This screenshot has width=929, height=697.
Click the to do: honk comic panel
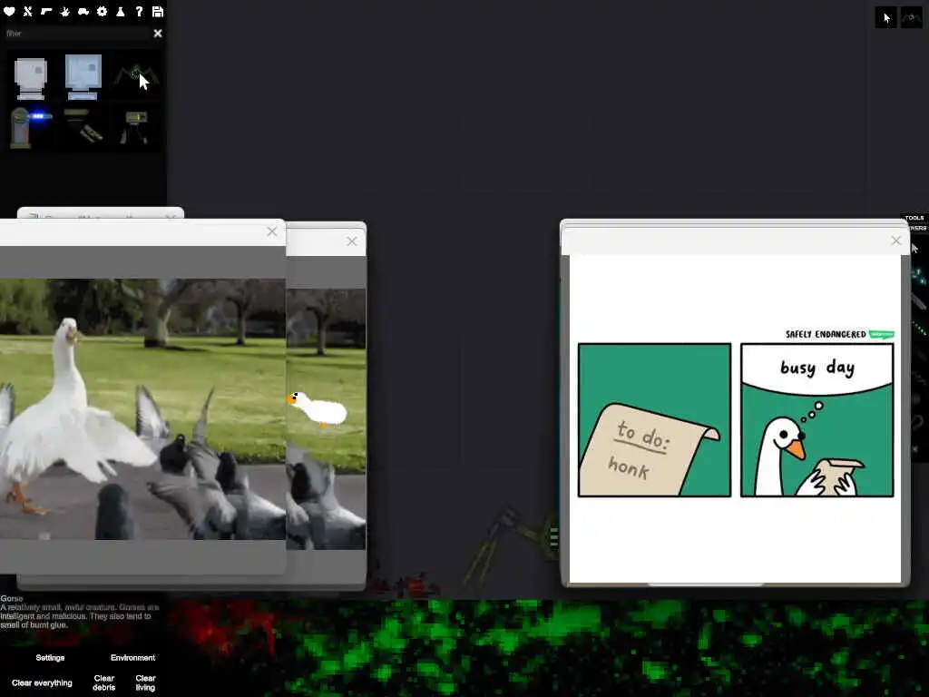655,420
